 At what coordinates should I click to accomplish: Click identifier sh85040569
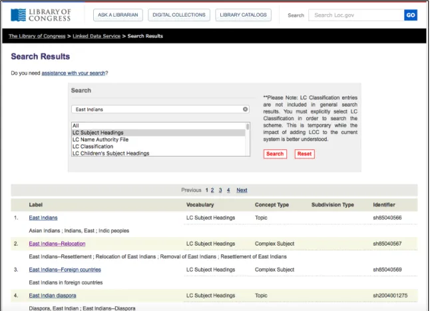pos(387,270)
